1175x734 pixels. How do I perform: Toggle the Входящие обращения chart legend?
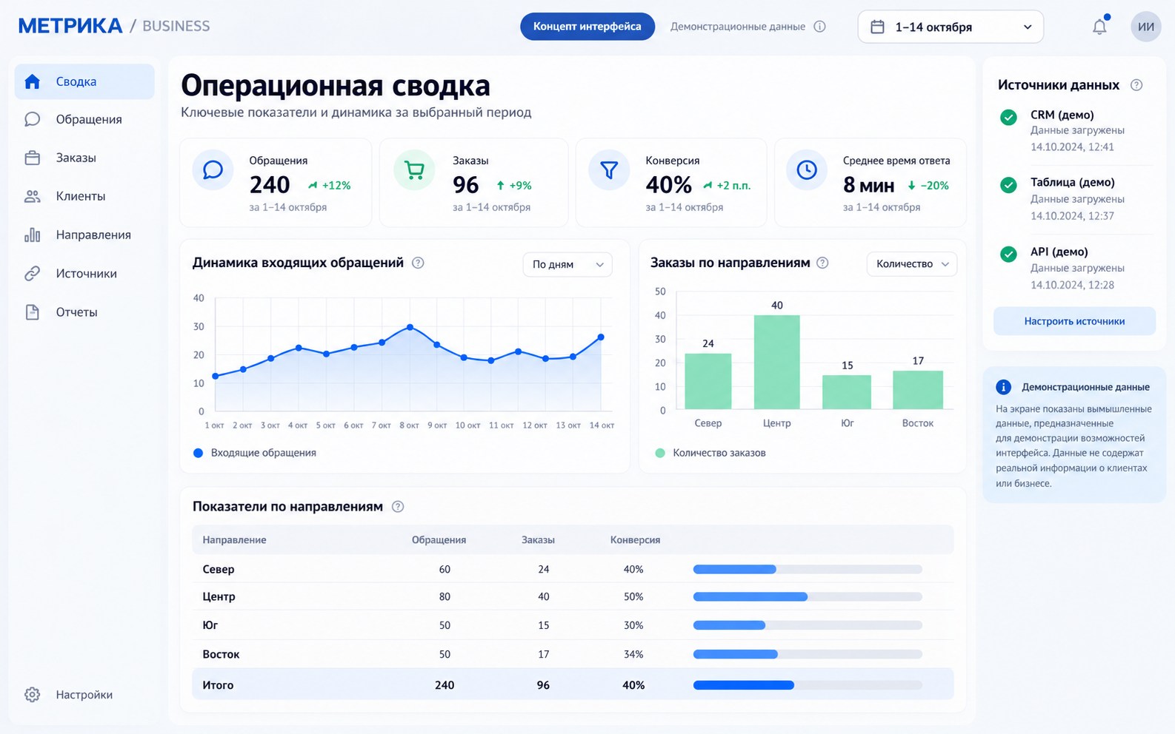[x=255, y=453]
